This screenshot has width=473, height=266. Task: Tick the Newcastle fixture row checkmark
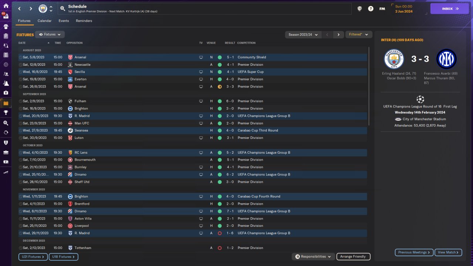21,65
